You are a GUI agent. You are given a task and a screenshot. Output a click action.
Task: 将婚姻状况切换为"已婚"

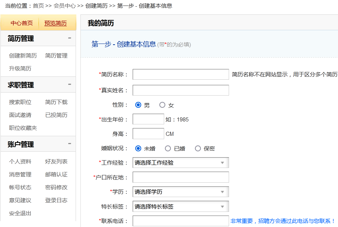[168, 148]
